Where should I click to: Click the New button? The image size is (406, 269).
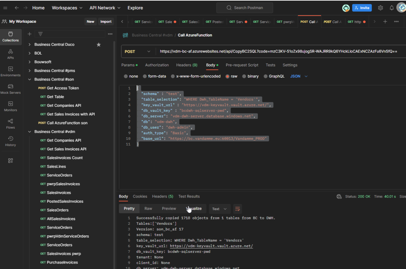[90, 21]
